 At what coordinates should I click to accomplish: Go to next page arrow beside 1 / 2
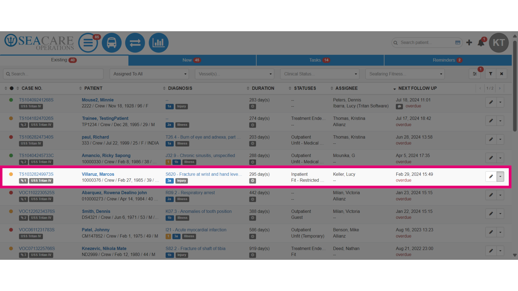point(500,88)
